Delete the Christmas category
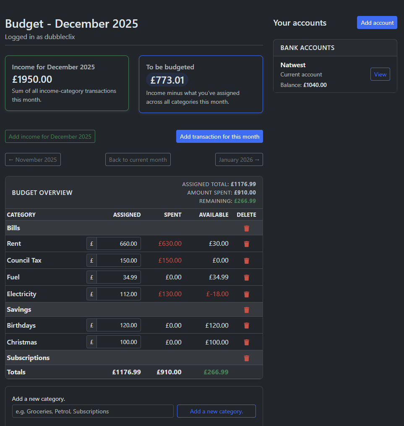 246,342
